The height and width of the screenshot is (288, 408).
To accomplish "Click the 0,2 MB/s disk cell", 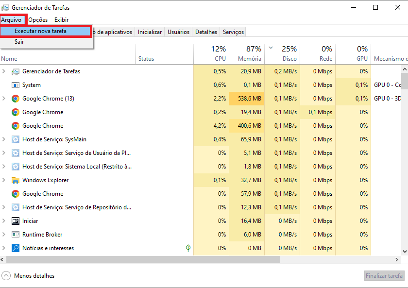I will click(x=282, y=71).
